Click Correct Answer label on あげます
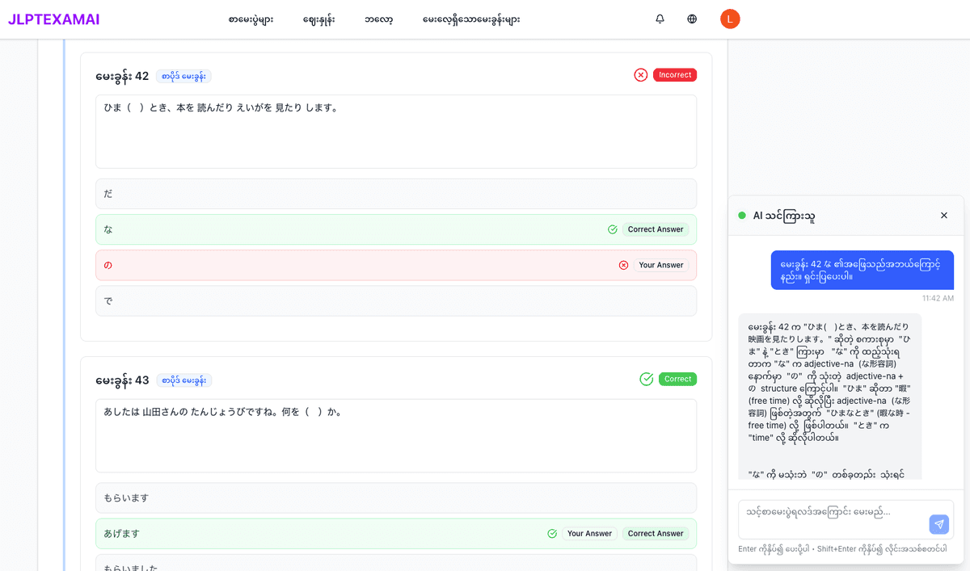The height and width of the screenshot is (571, 970). (656, 534)
